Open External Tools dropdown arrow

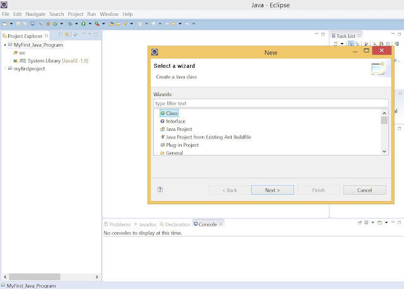pos(104,24)
